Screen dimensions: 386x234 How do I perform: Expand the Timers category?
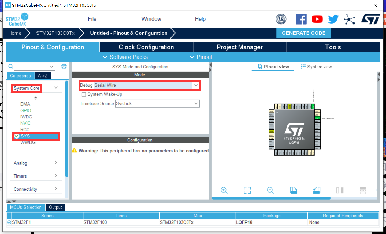(x=56, y=176)
